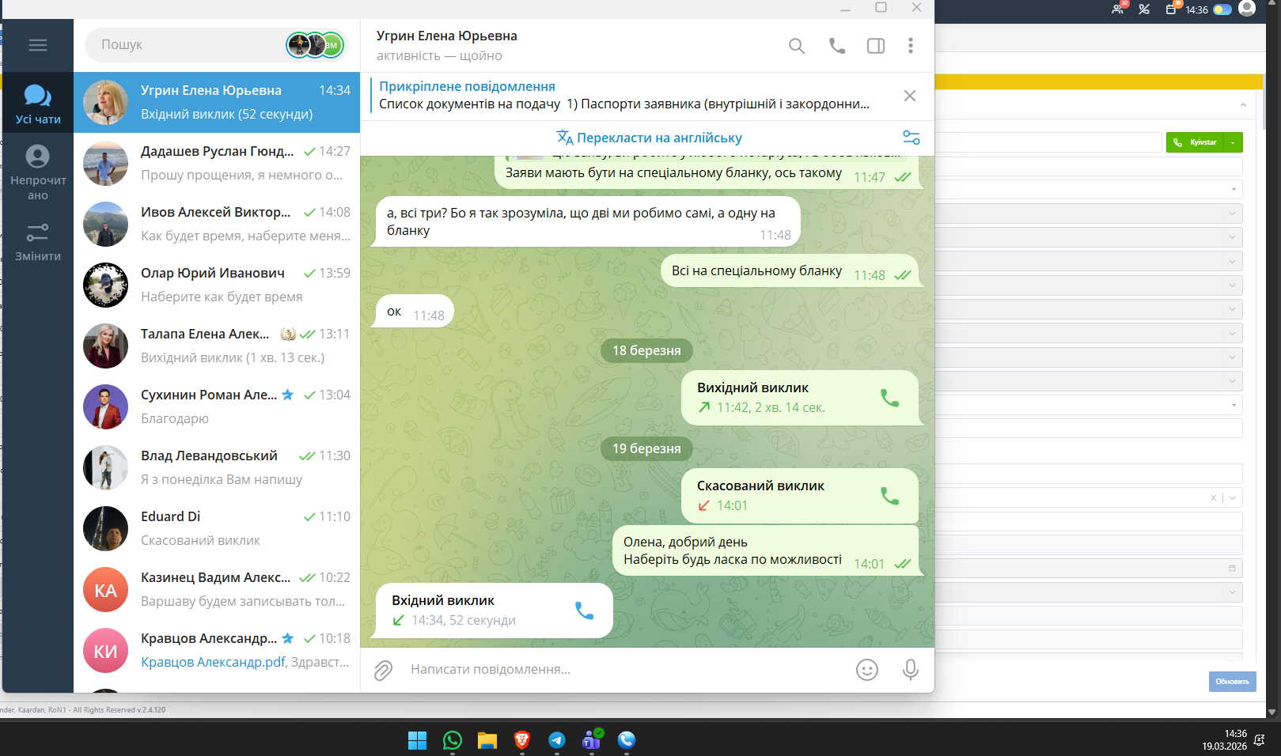1281x756 pixels.
Task: Collapse the CRM section with the chevron
Action: [1243, 104]
